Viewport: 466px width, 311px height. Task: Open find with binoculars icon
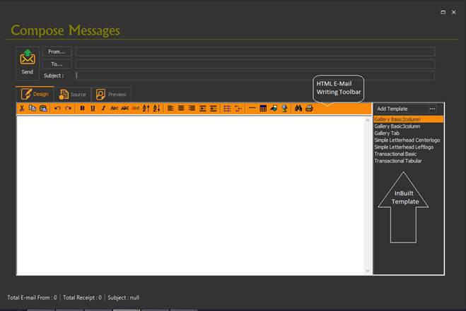298,108
